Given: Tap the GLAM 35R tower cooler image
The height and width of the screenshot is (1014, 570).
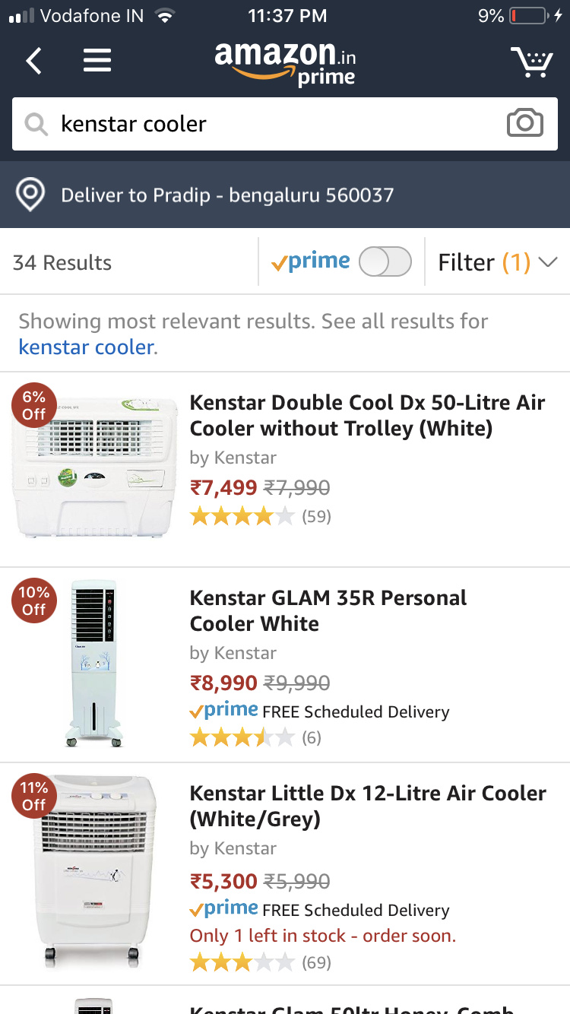Looking at the screenshot, I should coord(94,664).
